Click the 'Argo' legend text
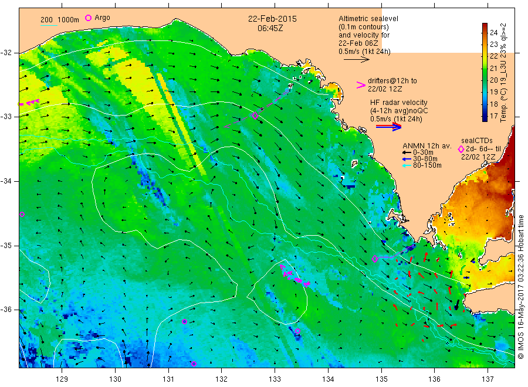 (x=102, y=18)
